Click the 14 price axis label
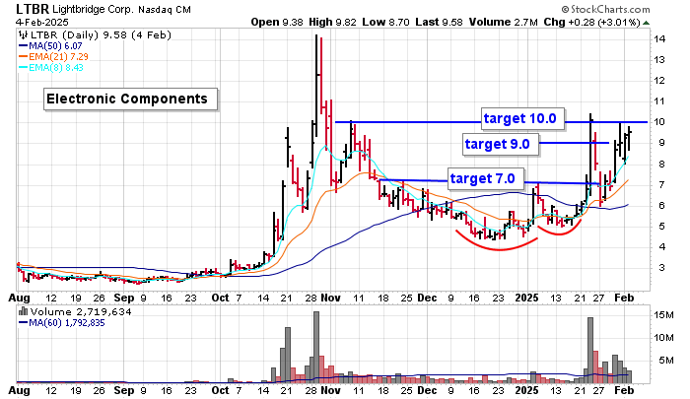Viewport: 690px width, 399px height. pos(659,39)
